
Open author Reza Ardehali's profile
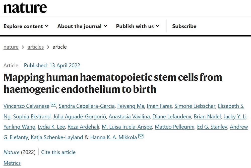click(x=83, y=127)
